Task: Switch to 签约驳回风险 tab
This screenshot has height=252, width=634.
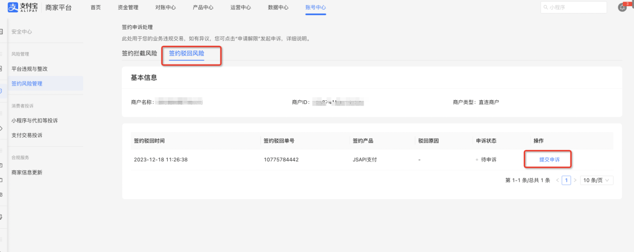Action: (x=186, y=53)
